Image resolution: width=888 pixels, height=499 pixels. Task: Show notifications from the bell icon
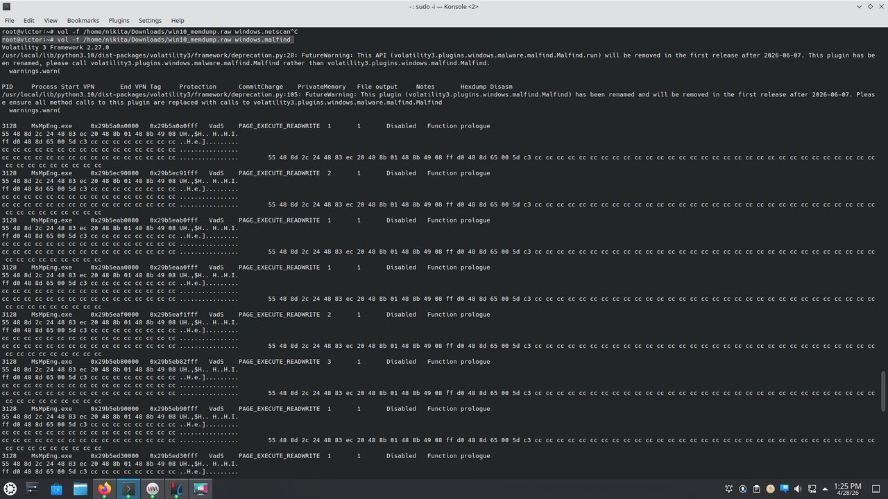pyautogui.click(x=729, y=489)
